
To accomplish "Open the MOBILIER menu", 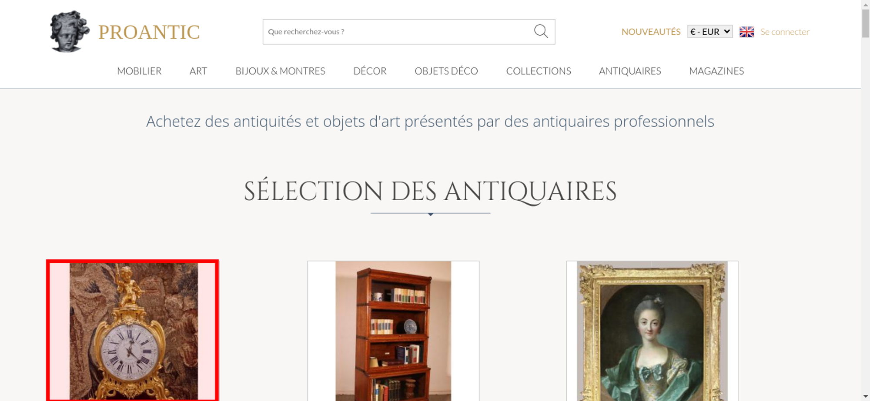I will 139,71.
